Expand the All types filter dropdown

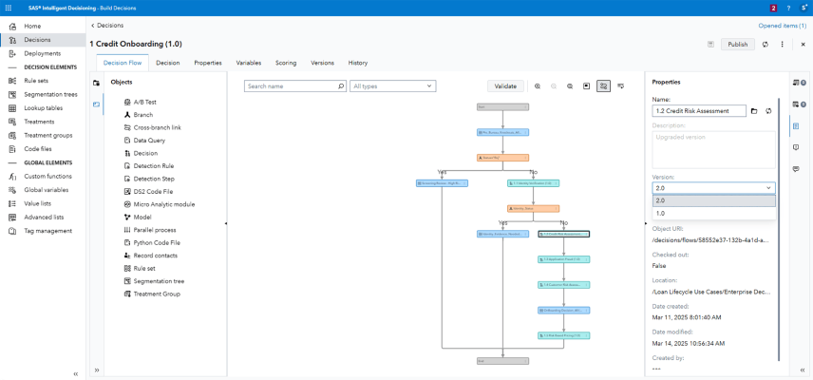point(392,86)
